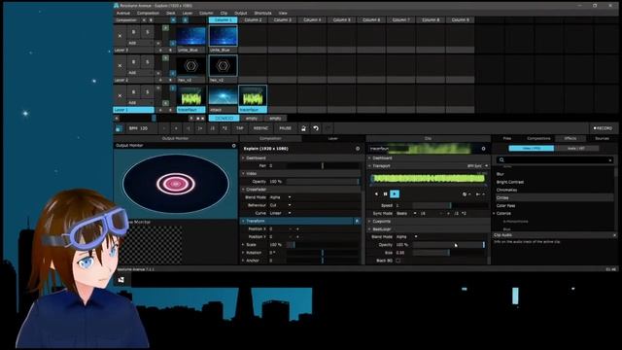
Task: Click RECORD button
Action: point(603,128)
